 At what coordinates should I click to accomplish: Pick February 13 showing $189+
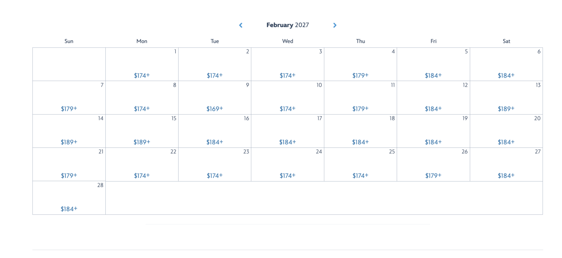[506, 98]
